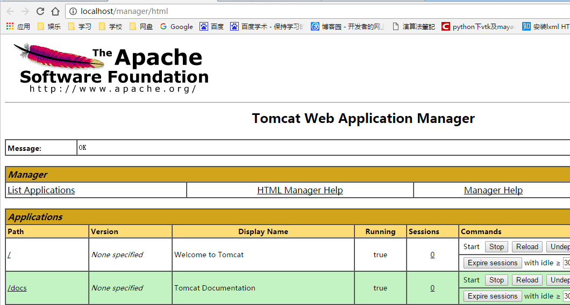
Task: Open the 演算法筆記 bookmark
Action: point(414,26)
